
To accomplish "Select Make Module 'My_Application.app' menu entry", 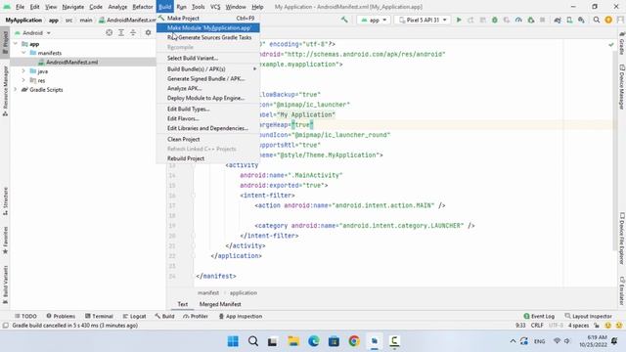I will coord(208,27).
